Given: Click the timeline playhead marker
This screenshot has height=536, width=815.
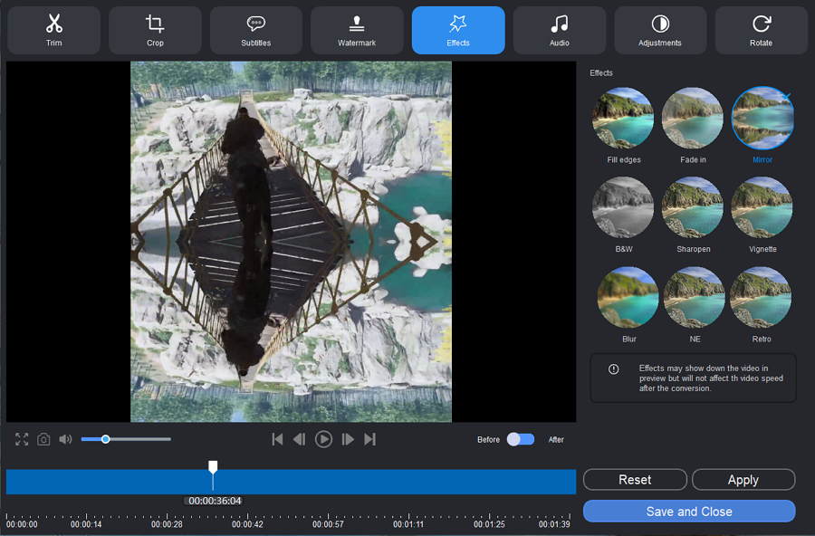Looking at the screenshot, I should (213, 467).
